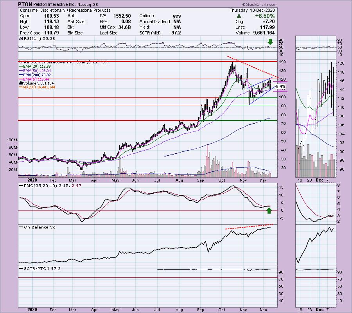352x313 pixels.
Task: Click the Chg value +7.20
Action: click(x=268, y=22)
